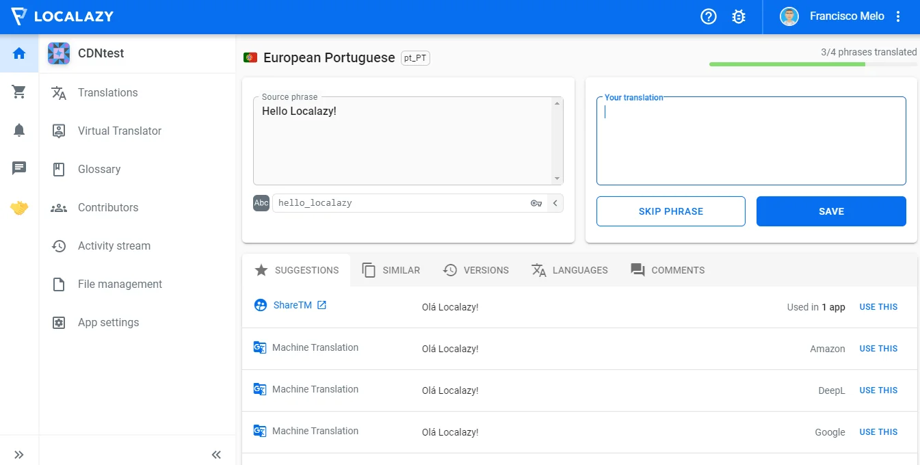Click the key icon beside hello_localazy

(536, 203)
